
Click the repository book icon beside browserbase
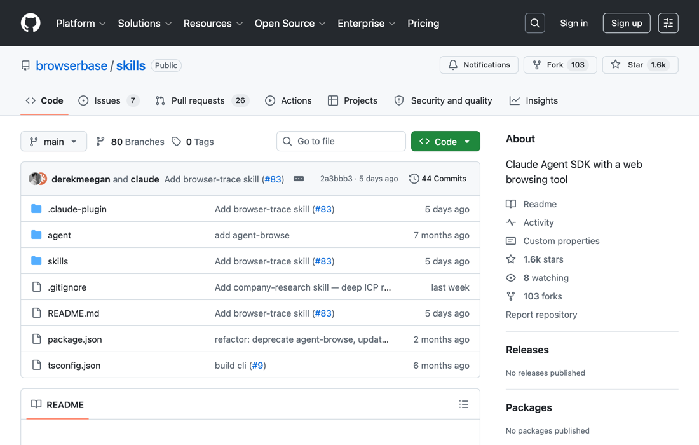pyautogui.click(x=26, y=65)
